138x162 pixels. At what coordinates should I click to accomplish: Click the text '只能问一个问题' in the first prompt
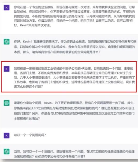tap(67, 21)
